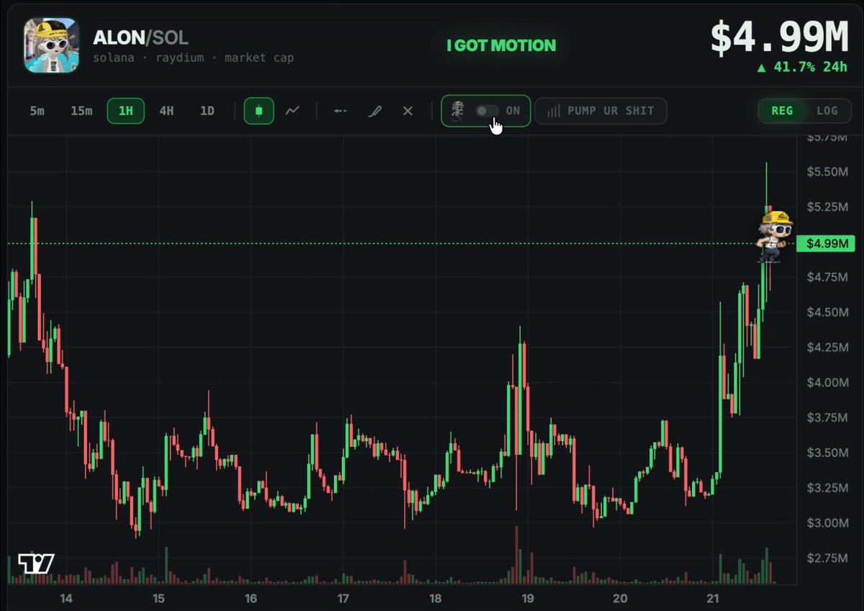The image size is (864, 611).
Task: Select the 1D timeframe
Action: point(207,111)
